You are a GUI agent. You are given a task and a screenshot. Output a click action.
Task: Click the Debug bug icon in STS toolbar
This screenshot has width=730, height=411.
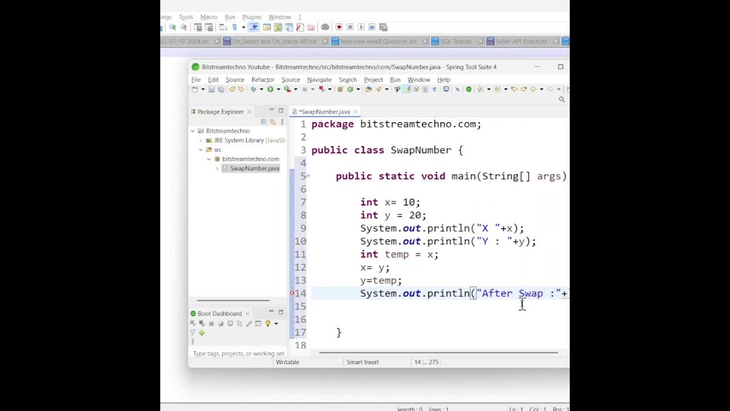point(253,89)
